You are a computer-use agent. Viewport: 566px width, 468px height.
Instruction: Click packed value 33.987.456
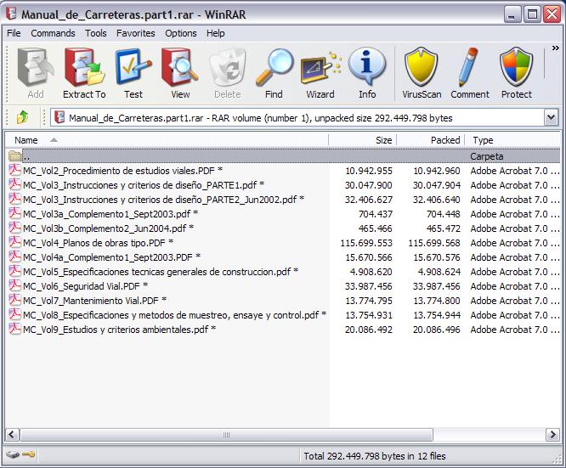(437, 286)
